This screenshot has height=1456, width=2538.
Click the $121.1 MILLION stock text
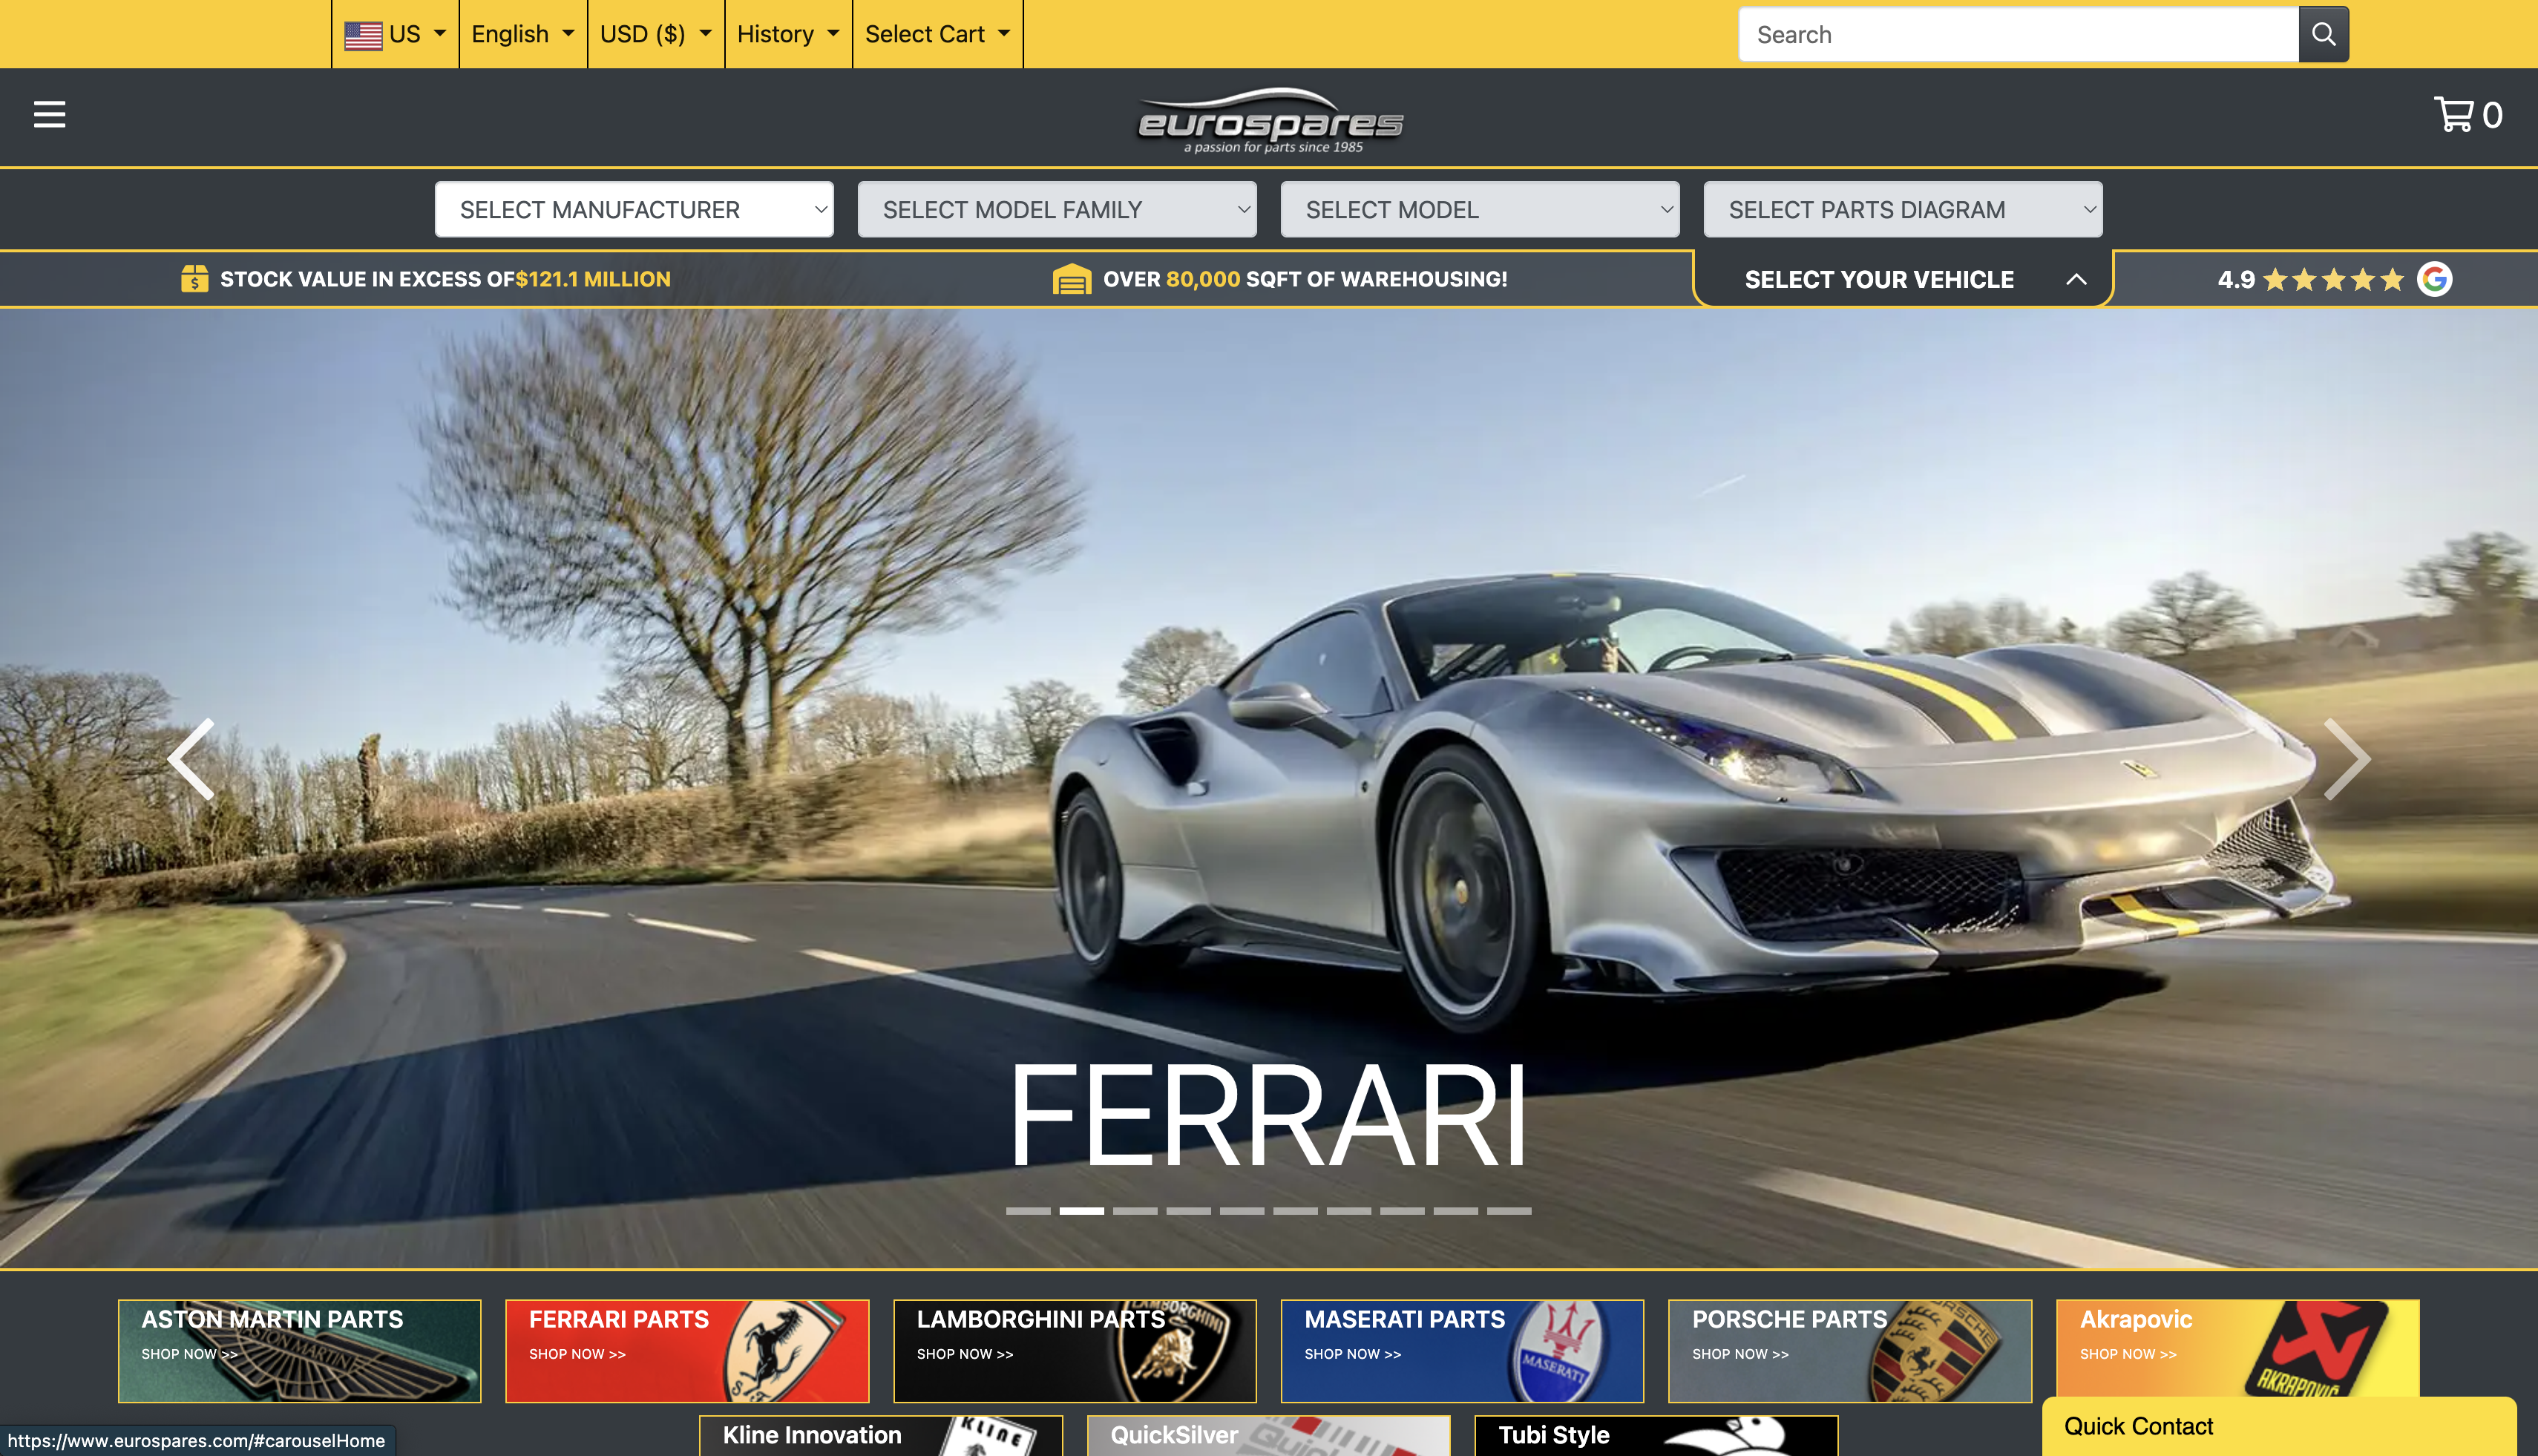593,279
